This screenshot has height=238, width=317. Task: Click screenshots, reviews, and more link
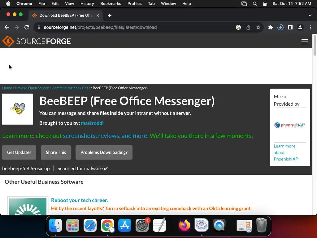point(105,136)
